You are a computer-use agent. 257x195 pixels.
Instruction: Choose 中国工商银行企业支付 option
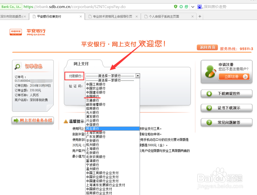(x=113, y=173)
